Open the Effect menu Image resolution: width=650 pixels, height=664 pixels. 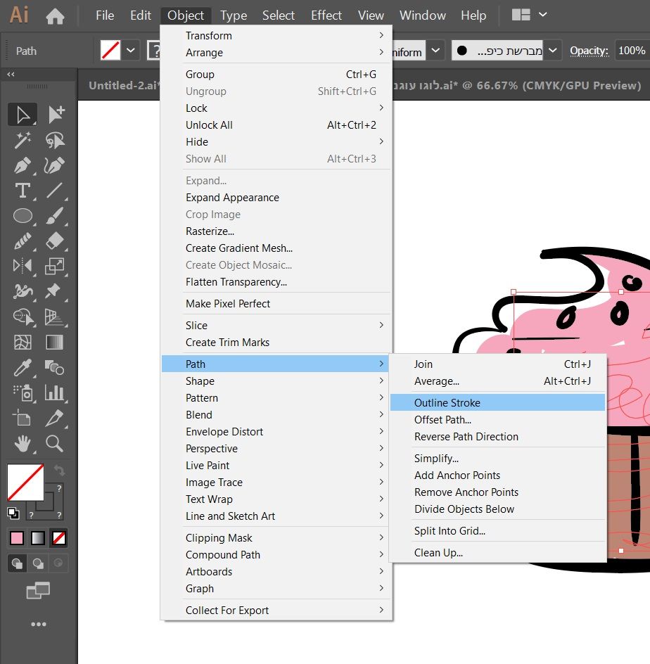326,15
